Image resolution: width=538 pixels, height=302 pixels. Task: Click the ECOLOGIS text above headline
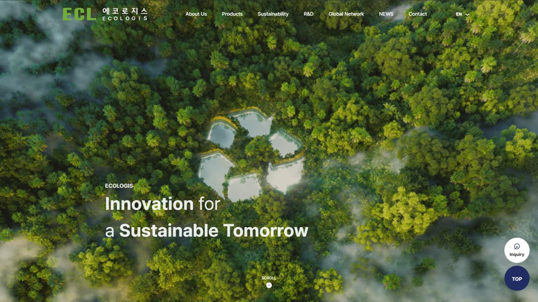coord(119,186)
